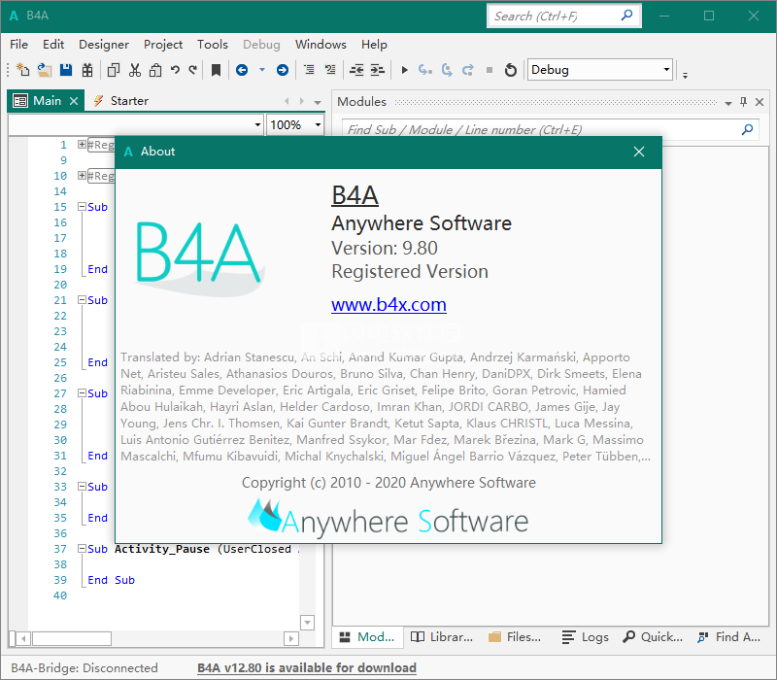This screenshot has width=777, height=680.
Task: Collapse the Sub at line 21
Action: (x=82, y=299)
